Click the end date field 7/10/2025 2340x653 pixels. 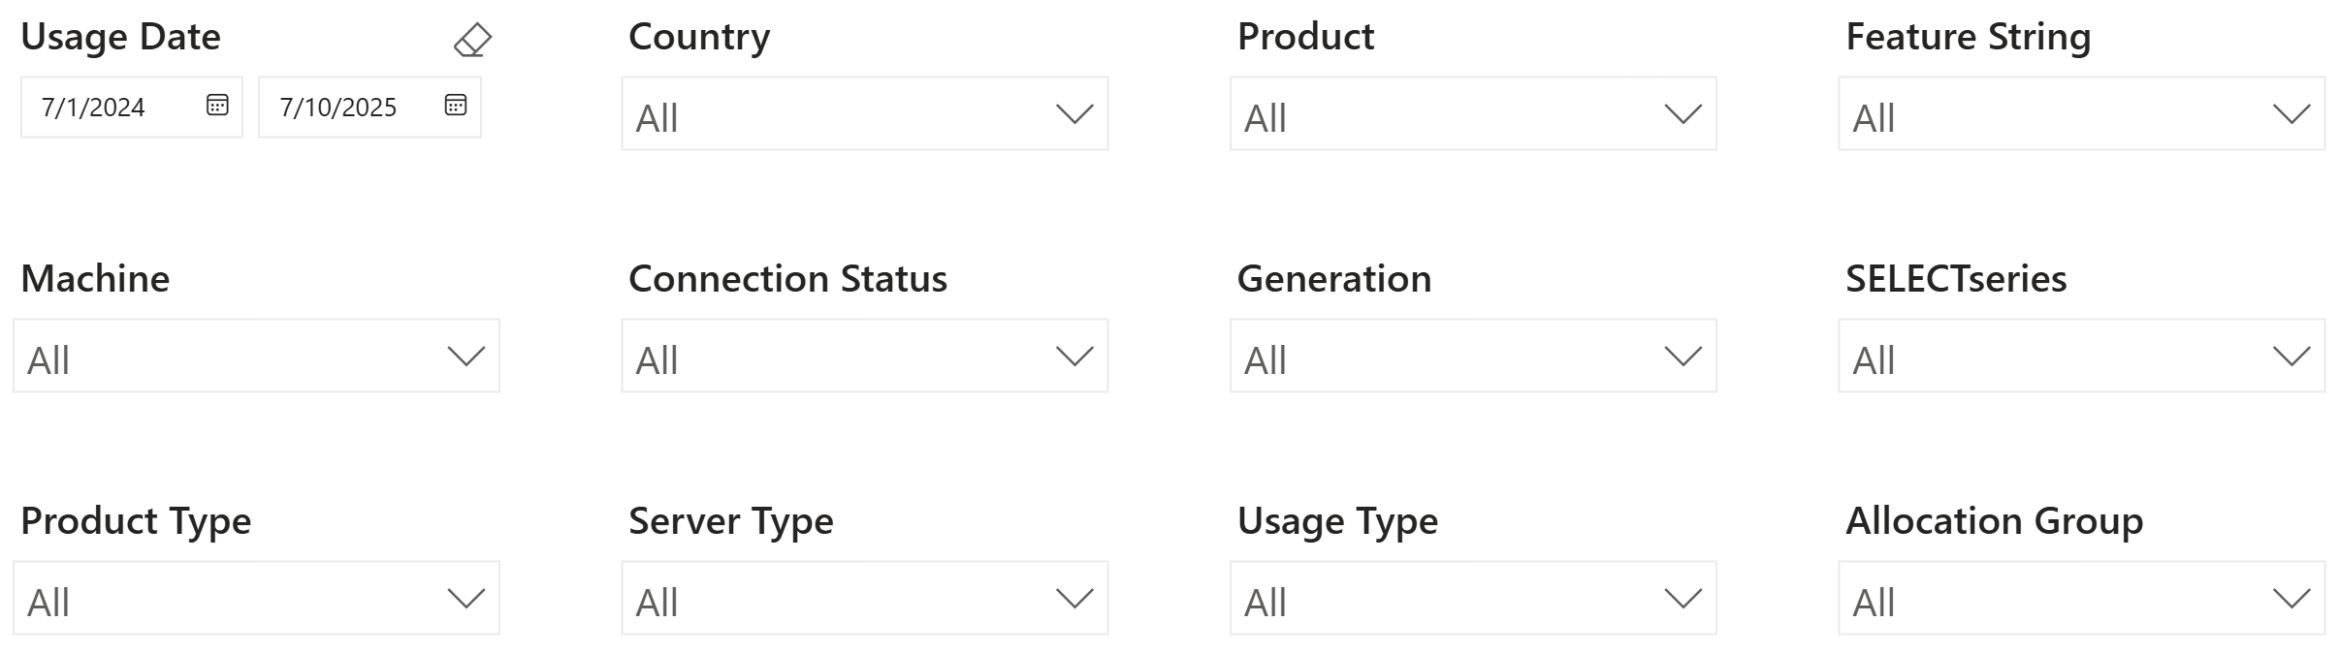coord(345,107)
